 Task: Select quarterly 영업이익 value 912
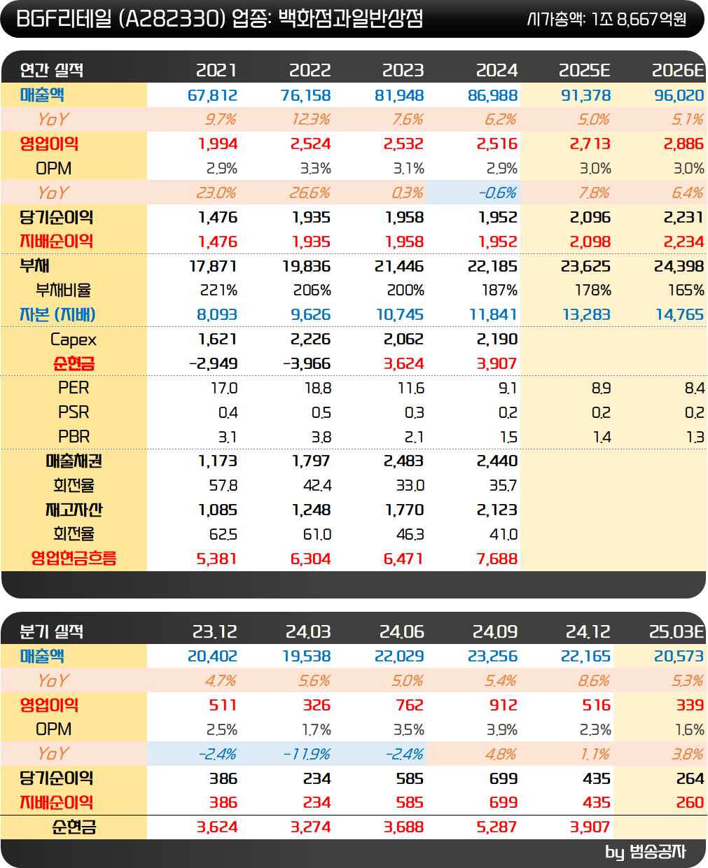click(504, 705)
